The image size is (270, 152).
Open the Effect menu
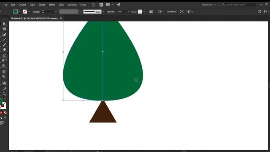52,5
